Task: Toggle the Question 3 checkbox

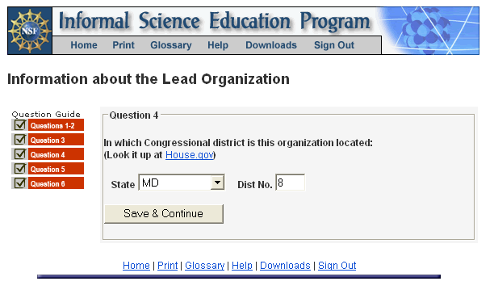Action: (20, 140)
